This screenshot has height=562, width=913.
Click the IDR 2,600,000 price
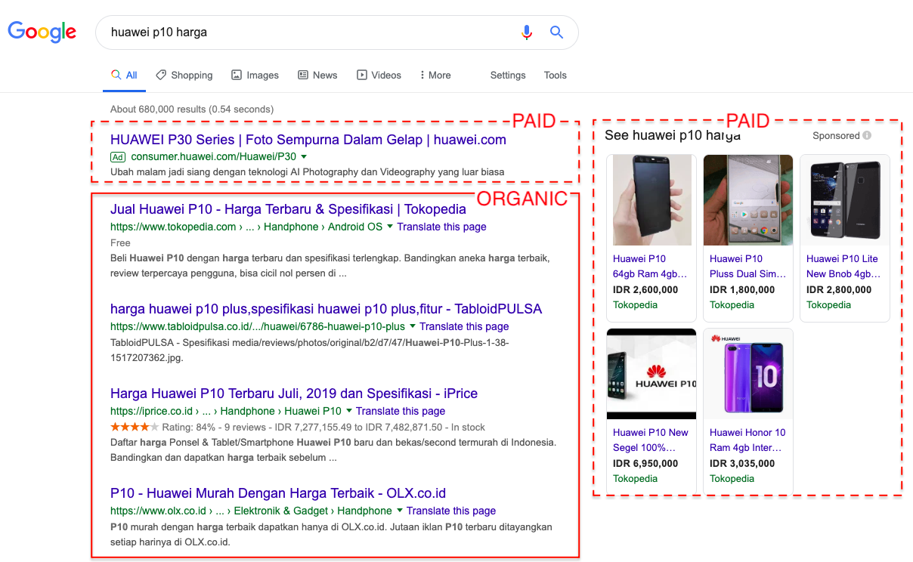(645, 290)
